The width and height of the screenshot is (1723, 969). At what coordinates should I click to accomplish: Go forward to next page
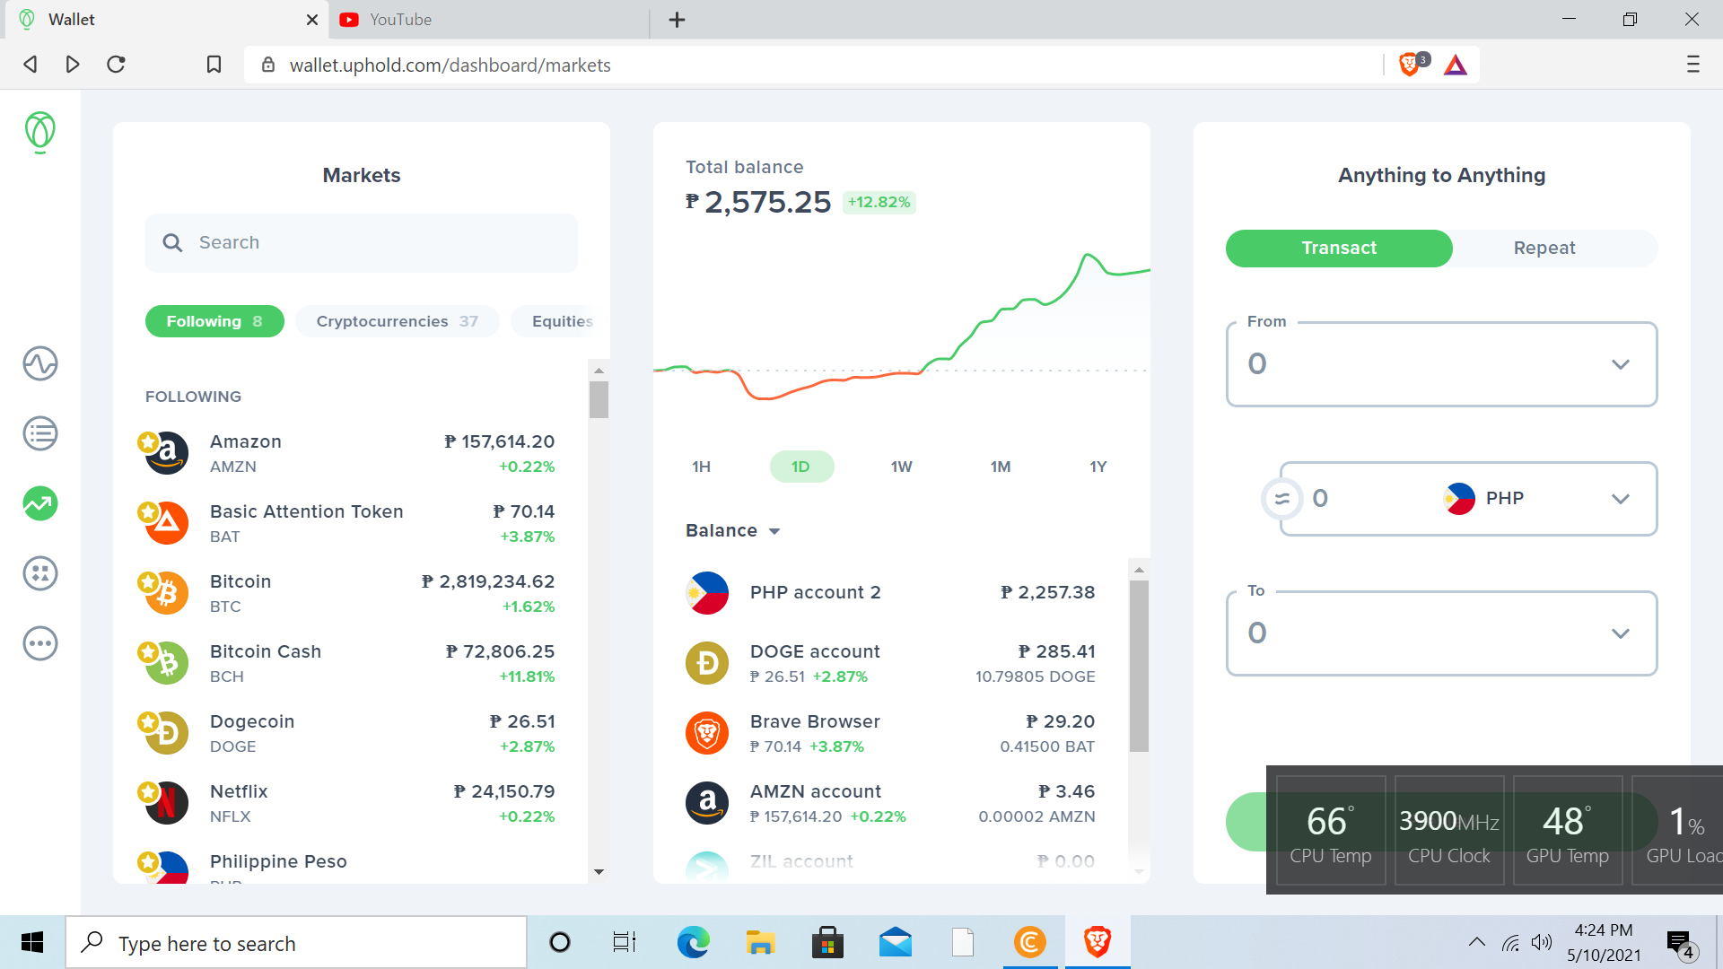pos(73,65)
